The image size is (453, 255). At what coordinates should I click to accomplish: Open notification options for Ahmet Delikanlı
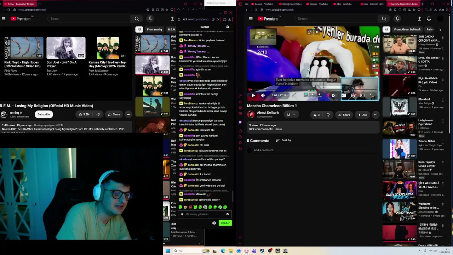click(291, 115)
